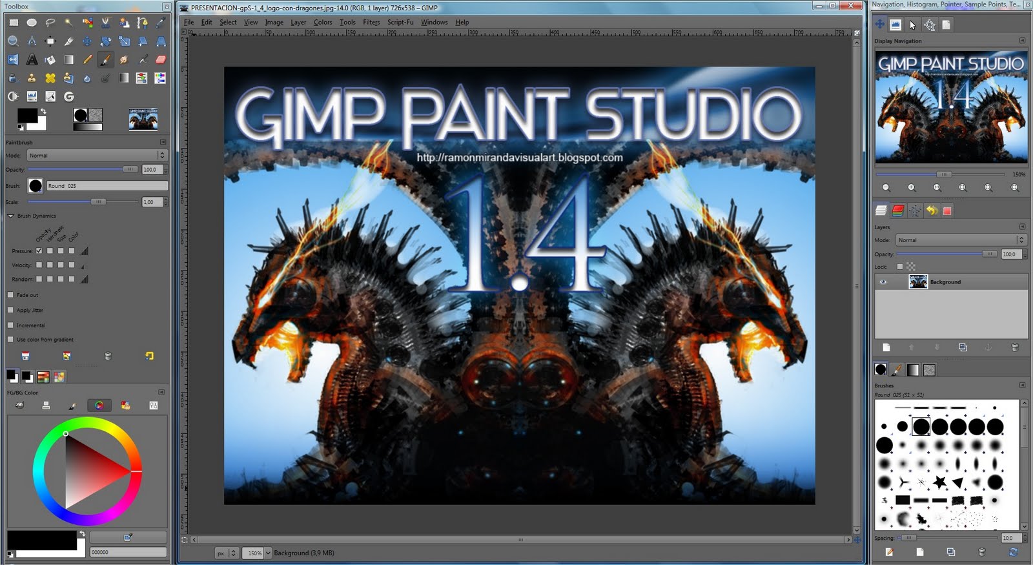This screenshot has height=565, width=1033.
Task: Switch to the Channels tab
Action: (x=898, y=211)
